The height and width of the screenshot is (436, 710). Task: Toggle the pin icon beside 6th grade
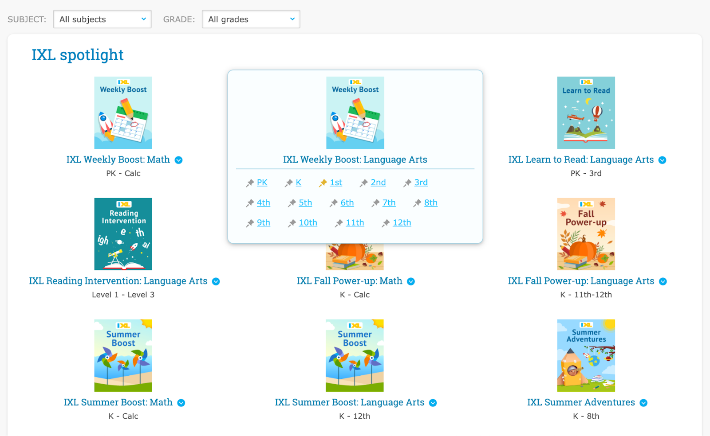pos(334,203)
